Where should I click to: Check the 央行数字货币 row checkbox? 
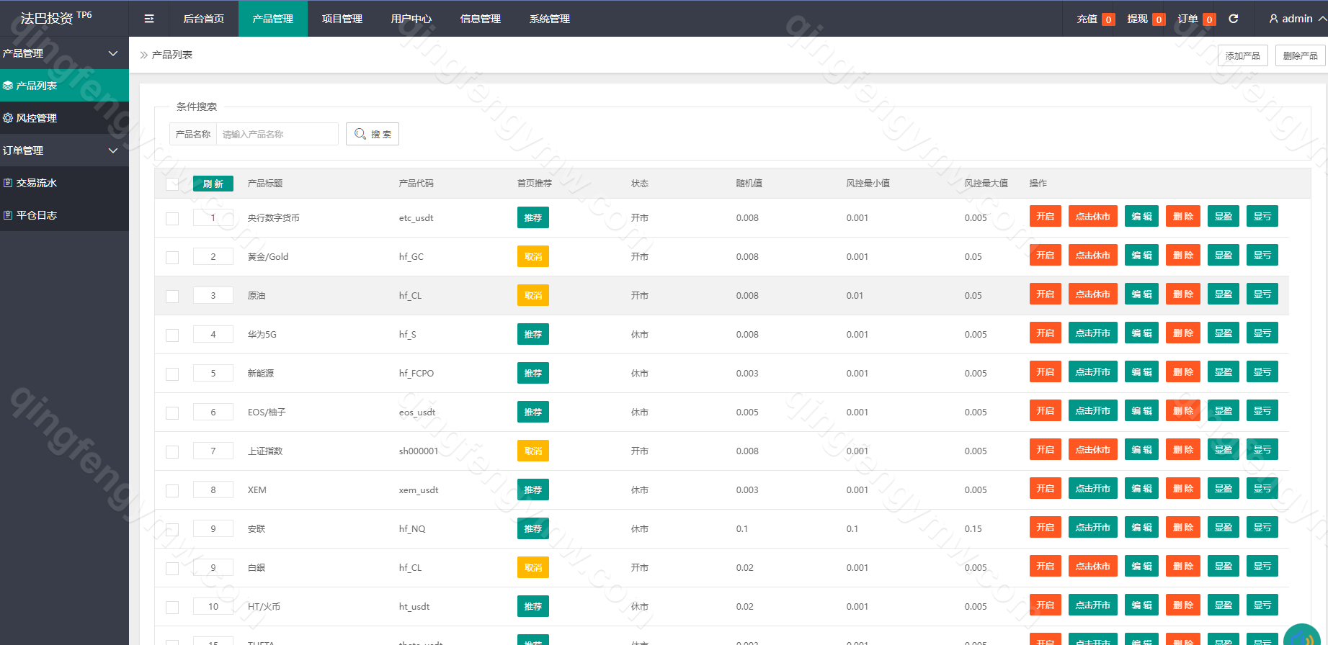(x=172, y=219)
